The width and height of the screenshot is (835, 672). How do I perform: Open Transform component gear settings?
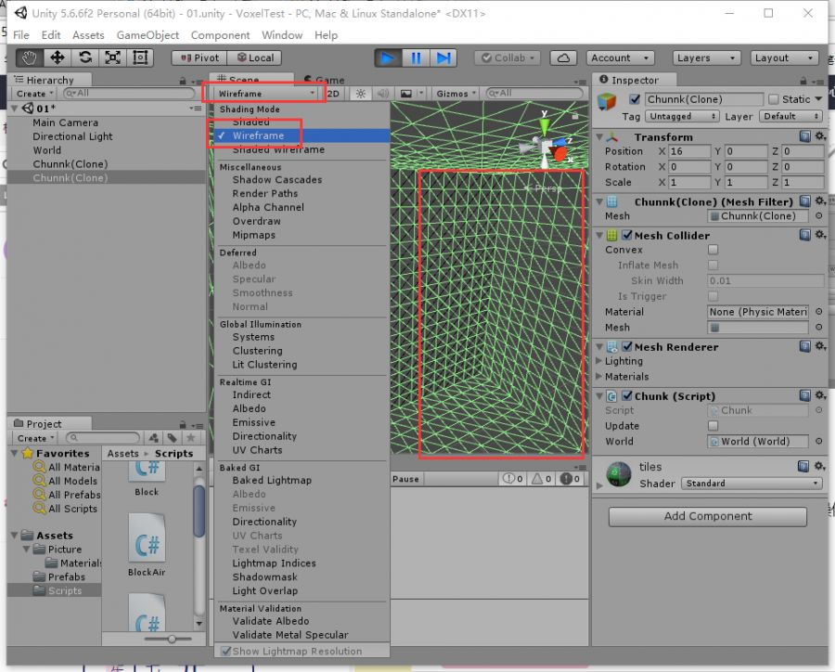(x=821, y=136)
